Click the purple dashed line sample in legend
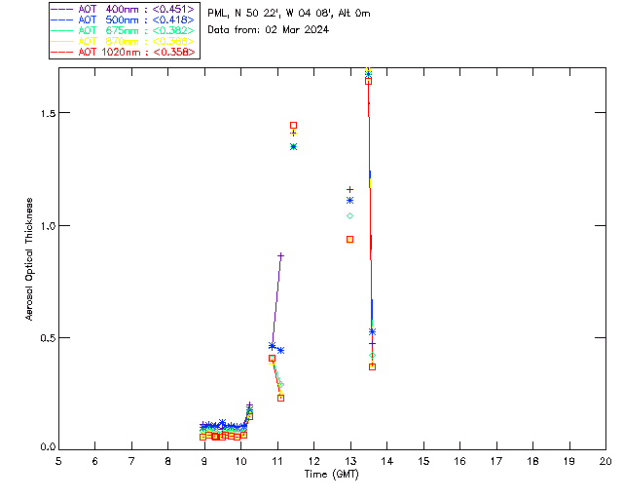The height and width of the screenshot is (499, 623). [62, 9]
